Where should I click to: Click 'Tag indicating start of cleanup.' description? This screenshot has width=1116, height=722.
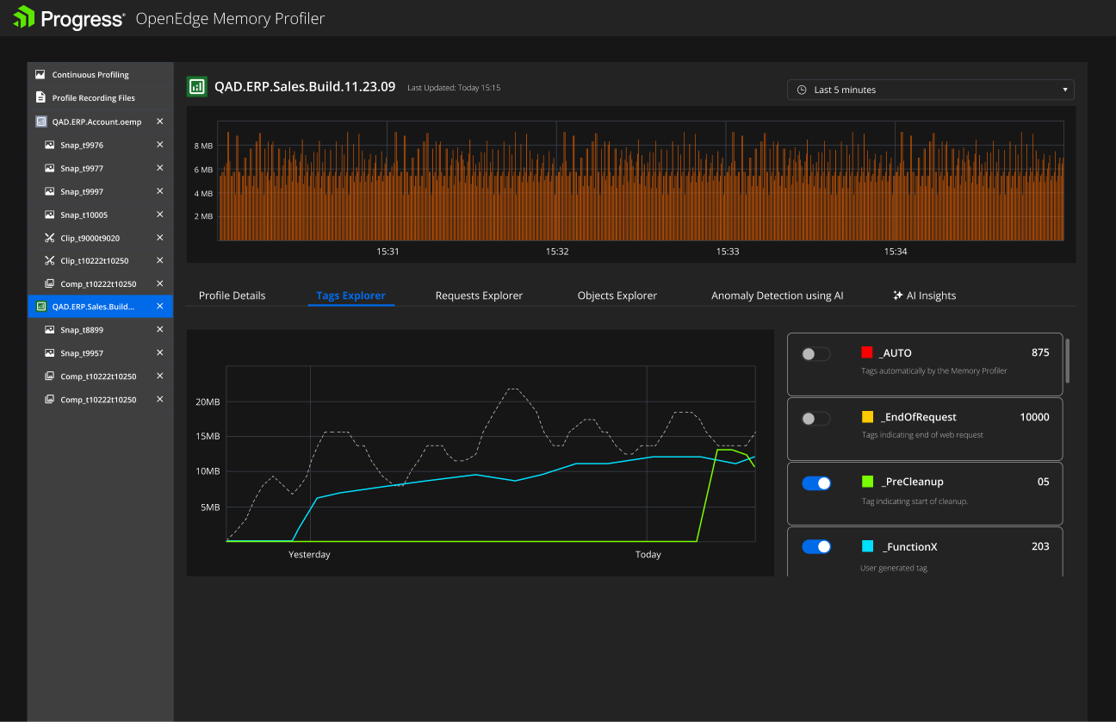pos(914,501)
